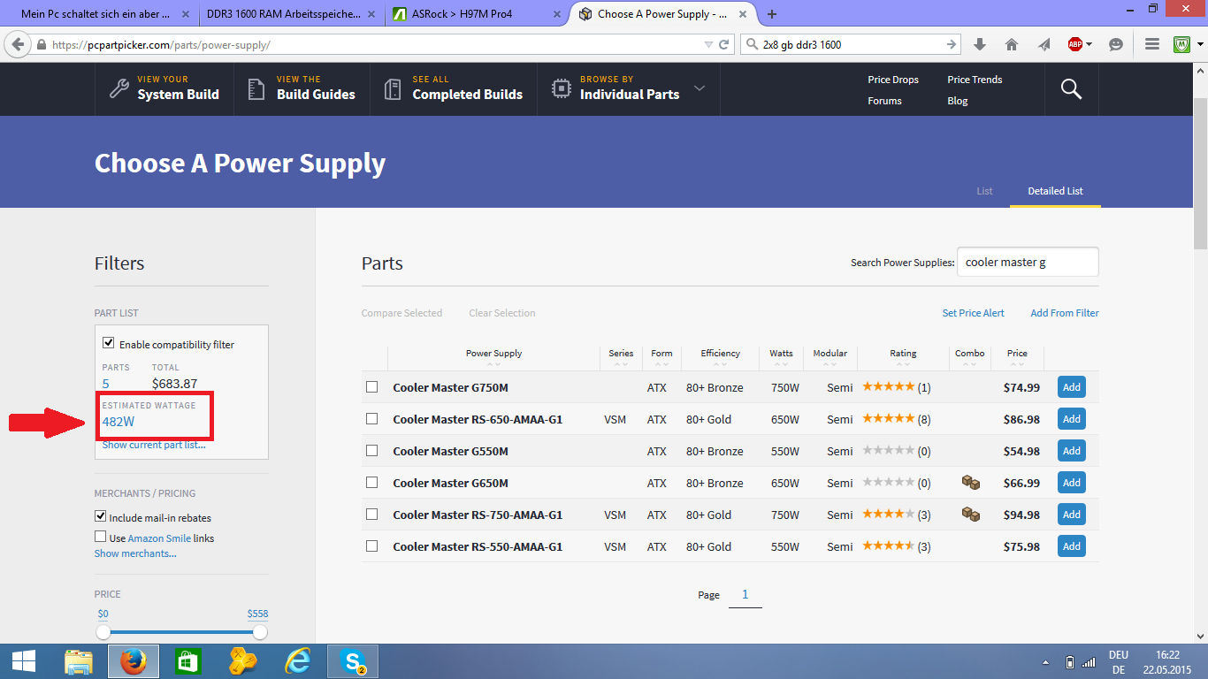Switch to List view tab
1208x679 pixels.
[984, 191]
